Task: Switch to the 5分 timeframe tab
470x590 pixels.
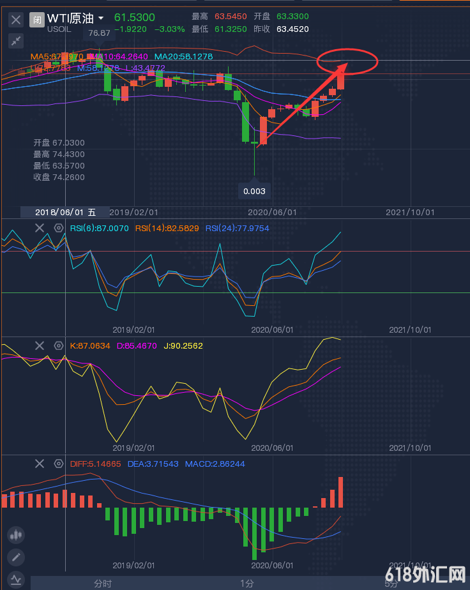Action: coord(391,584)
